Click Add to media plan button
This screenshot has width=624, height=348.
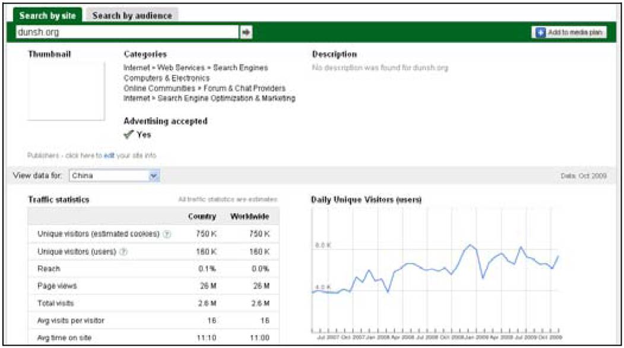click(x=569, y=32)
